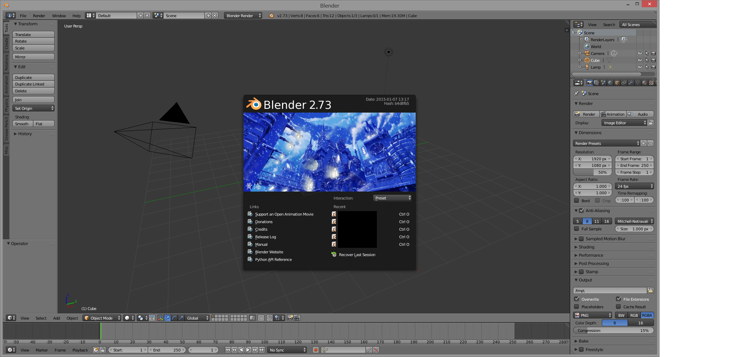This screenshot has height=357, width=742.
Task: Open the Render Presets dropdown
Action: point(606,143)
